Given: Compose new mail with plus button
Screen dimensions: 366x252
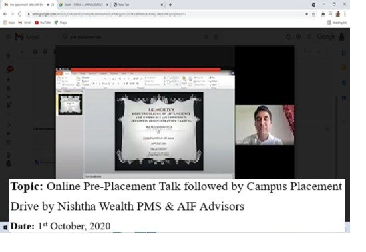Looking at the screenshot, I should tap(9, 56).
